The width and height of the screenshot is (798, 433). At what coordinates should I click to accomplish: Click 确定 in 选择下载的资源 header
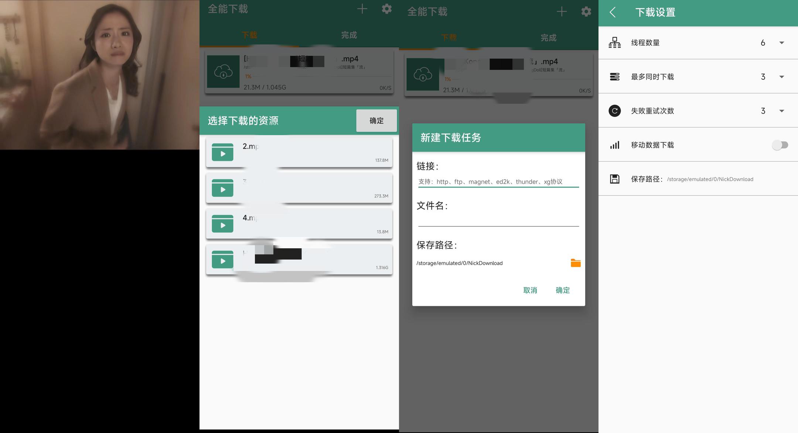pyautogui.click(x=376, y=121)
